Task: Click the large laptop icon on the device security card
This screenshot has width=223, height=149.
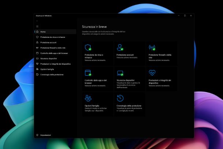Action: click(x=120, y=73)
